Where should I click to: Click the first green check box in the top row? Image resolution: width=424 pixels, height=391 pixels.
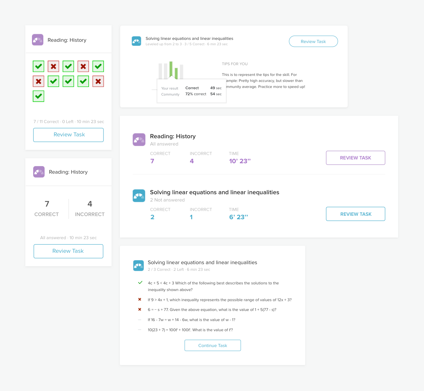pos(39,66)
